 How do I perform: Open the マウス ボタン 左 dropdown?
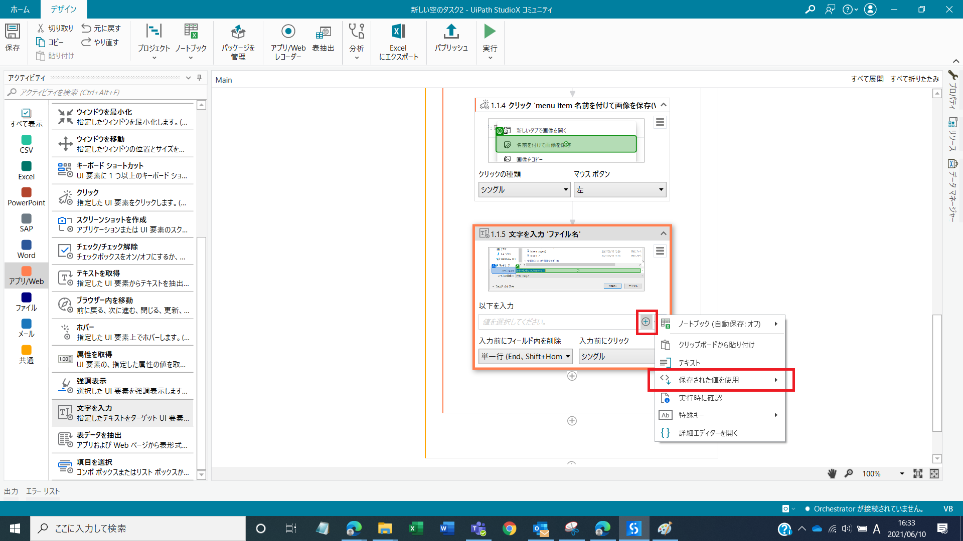pos(619,189)
